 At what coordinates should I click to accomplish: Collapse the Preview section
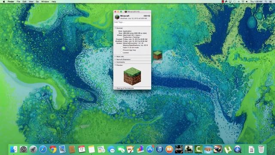[115, 65]
